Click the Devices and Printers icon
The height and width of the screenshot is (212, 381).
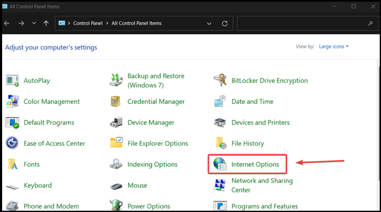click(220, 123)
